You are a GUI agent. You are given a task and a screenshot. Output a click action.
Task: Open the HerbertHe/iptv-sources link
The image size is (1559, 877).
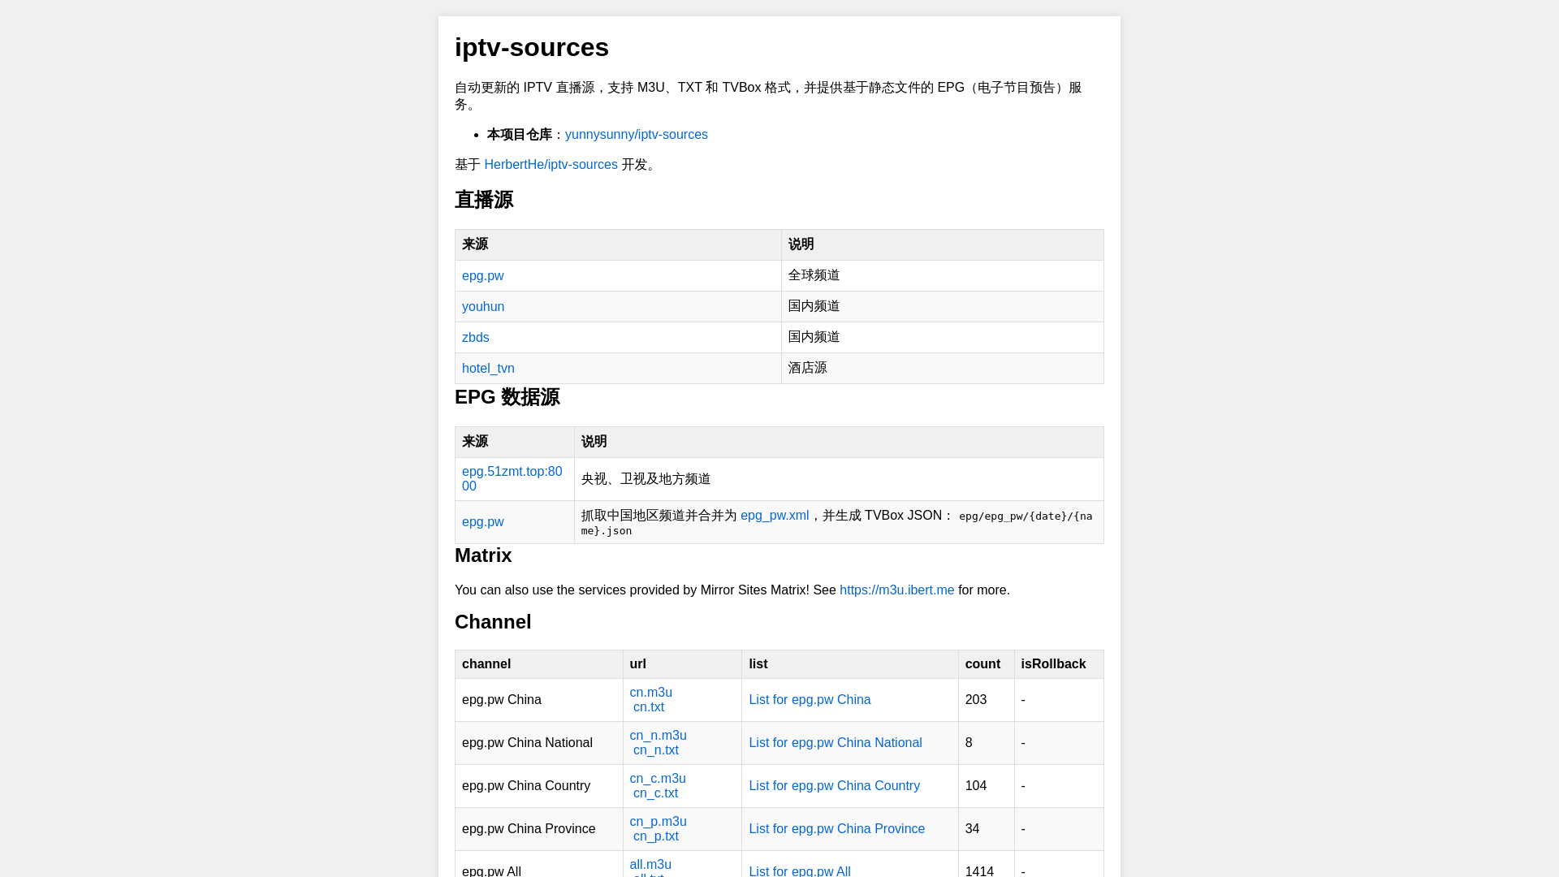click(x=551, y=165)
